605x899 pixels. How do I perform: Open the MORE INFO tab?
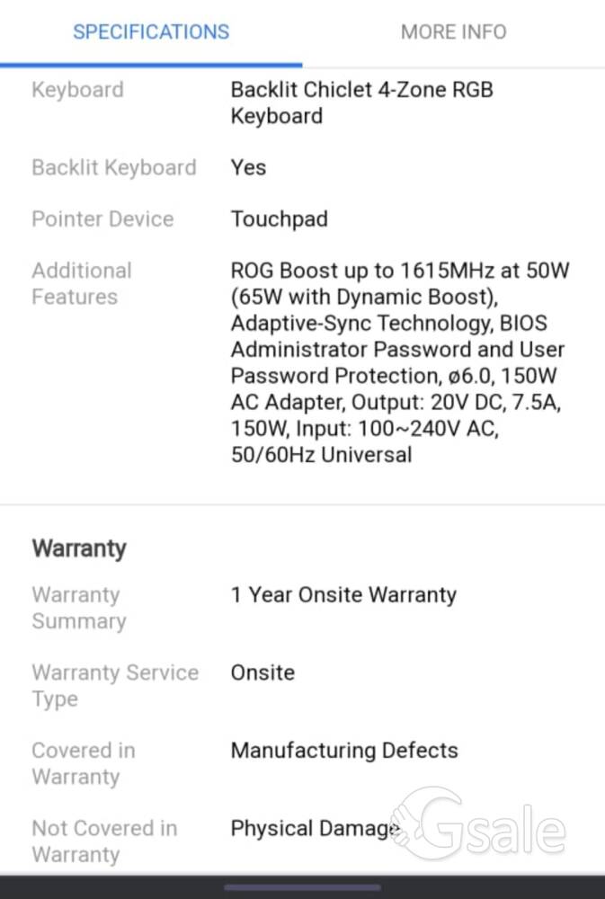pyautogui.click(x=454, y=32)
